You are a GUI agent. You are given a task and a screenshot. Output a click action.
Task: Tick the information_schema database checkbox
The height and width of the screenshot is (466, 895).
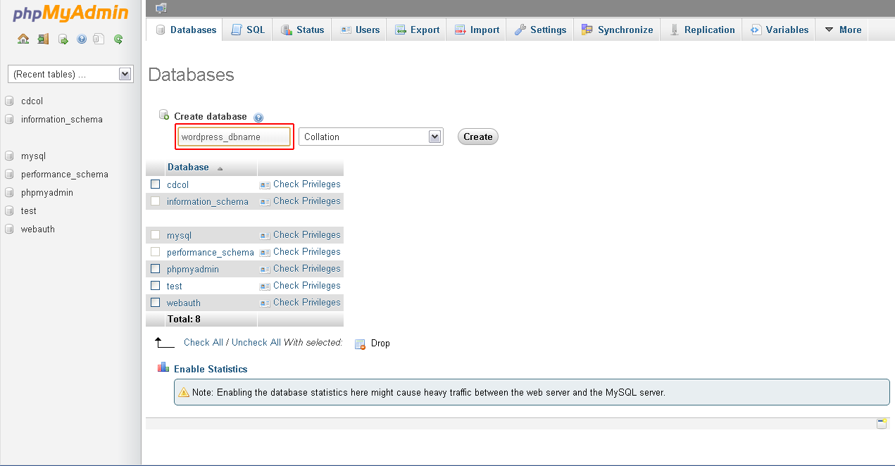coord(156,201)
